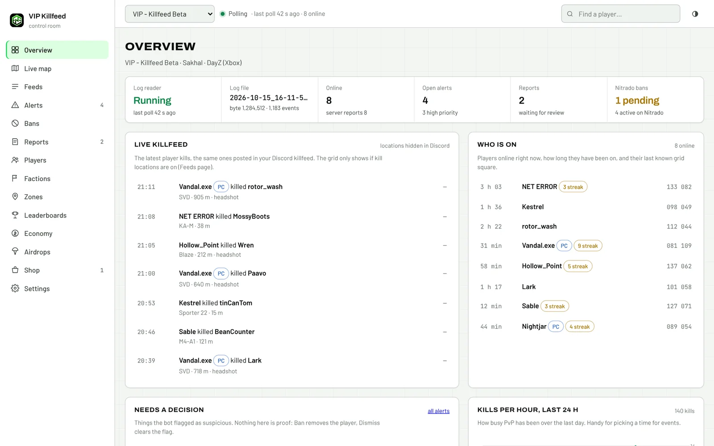This screenshot has width=714, height=446.
Task: Open the Leaderboards page
Action: [57, 215]
